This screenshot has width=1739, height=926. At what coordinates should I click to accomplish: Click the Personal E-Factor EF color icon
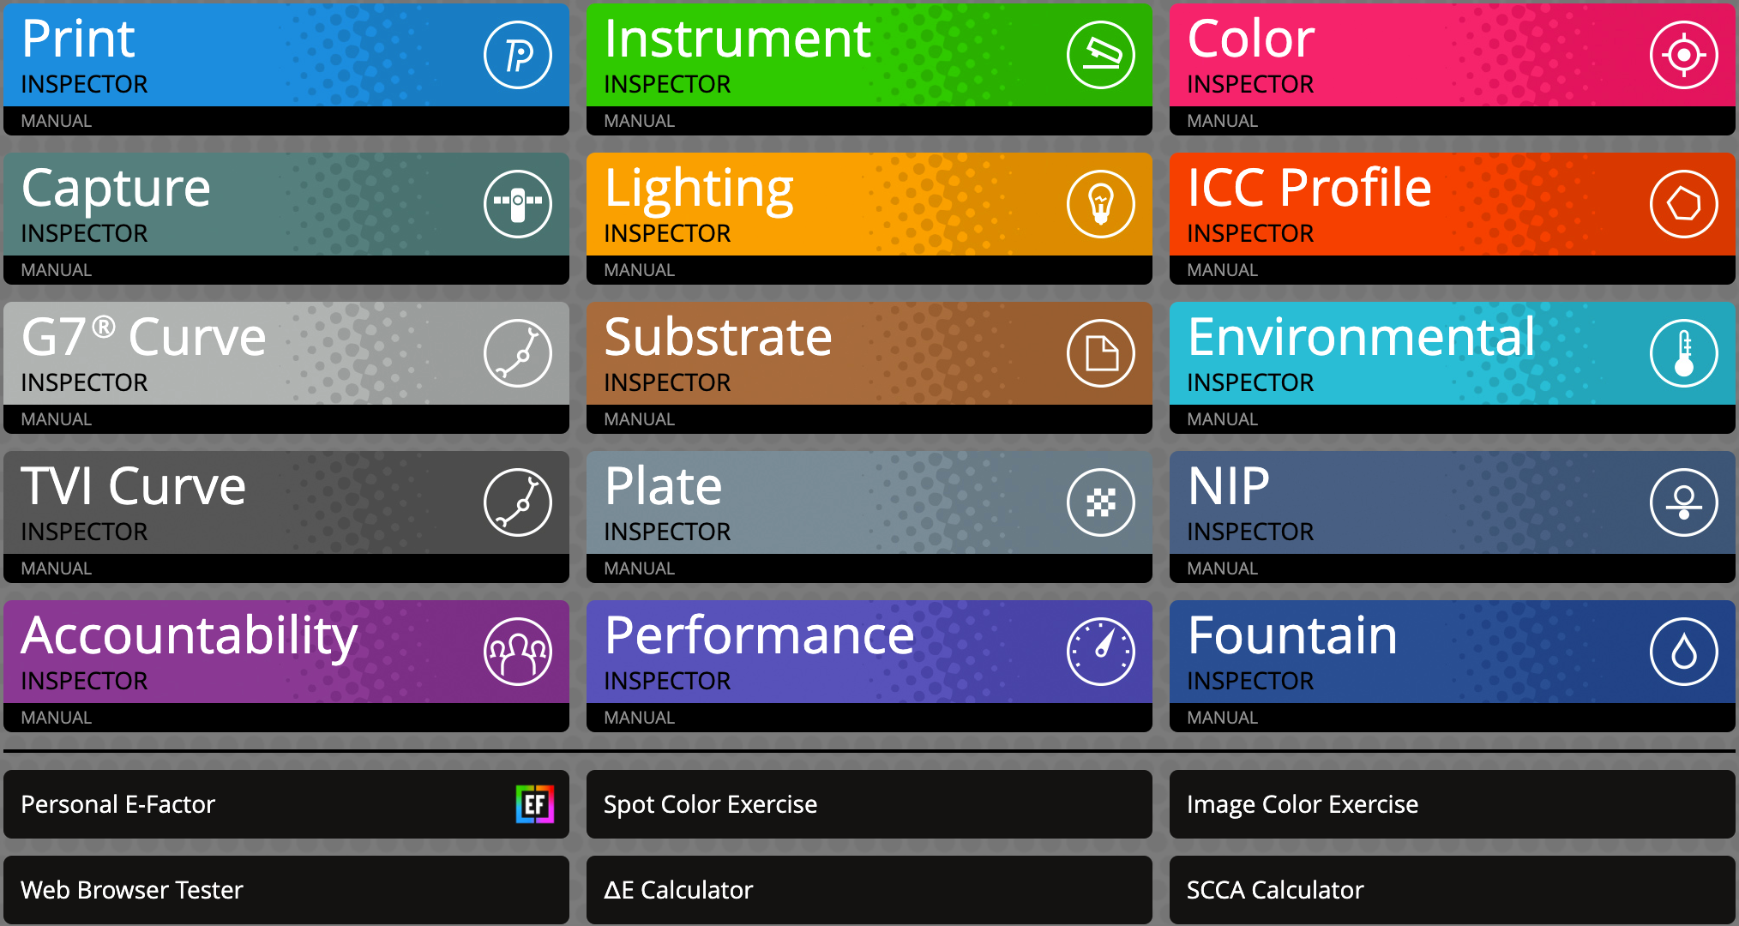pos(535,803)
